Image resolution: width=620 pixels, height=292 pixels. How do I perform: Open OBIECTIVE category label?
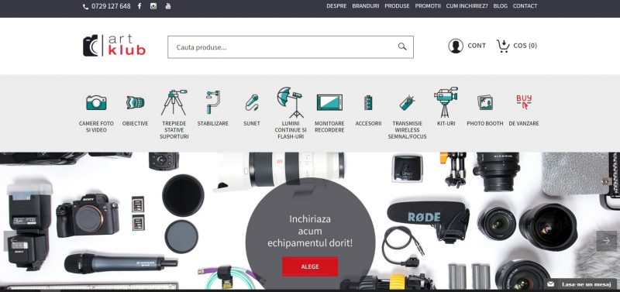(135, 123)
